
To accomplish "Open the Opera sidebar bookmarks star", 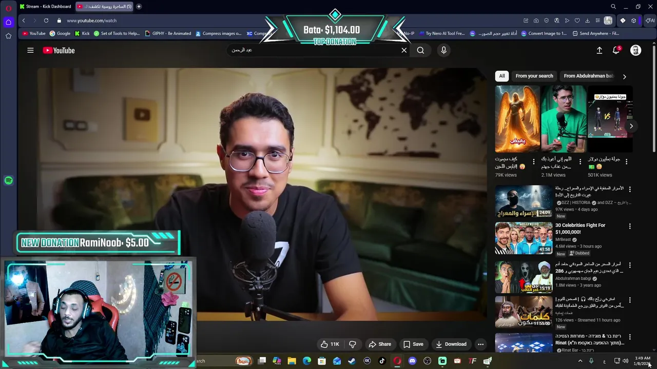I will (x=8, y=36).
